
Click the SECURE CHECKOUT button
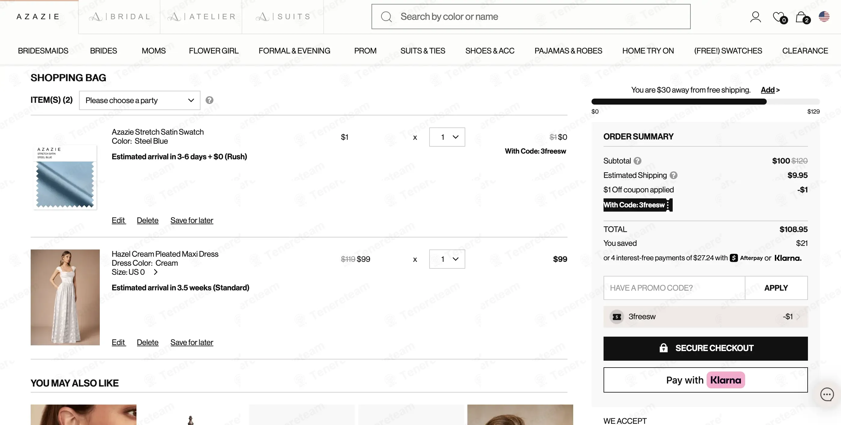click(705, 349)
